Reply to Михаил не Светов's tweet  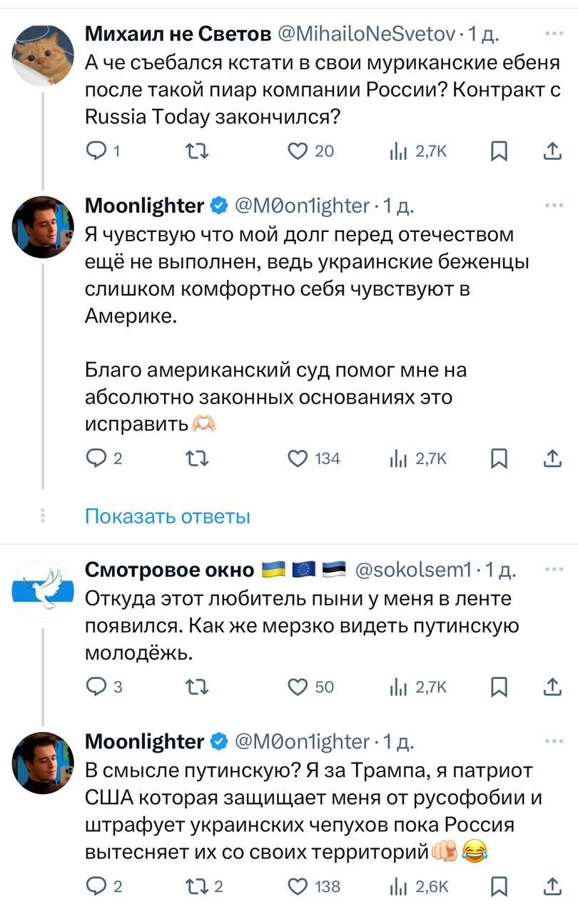pos(95,151)
